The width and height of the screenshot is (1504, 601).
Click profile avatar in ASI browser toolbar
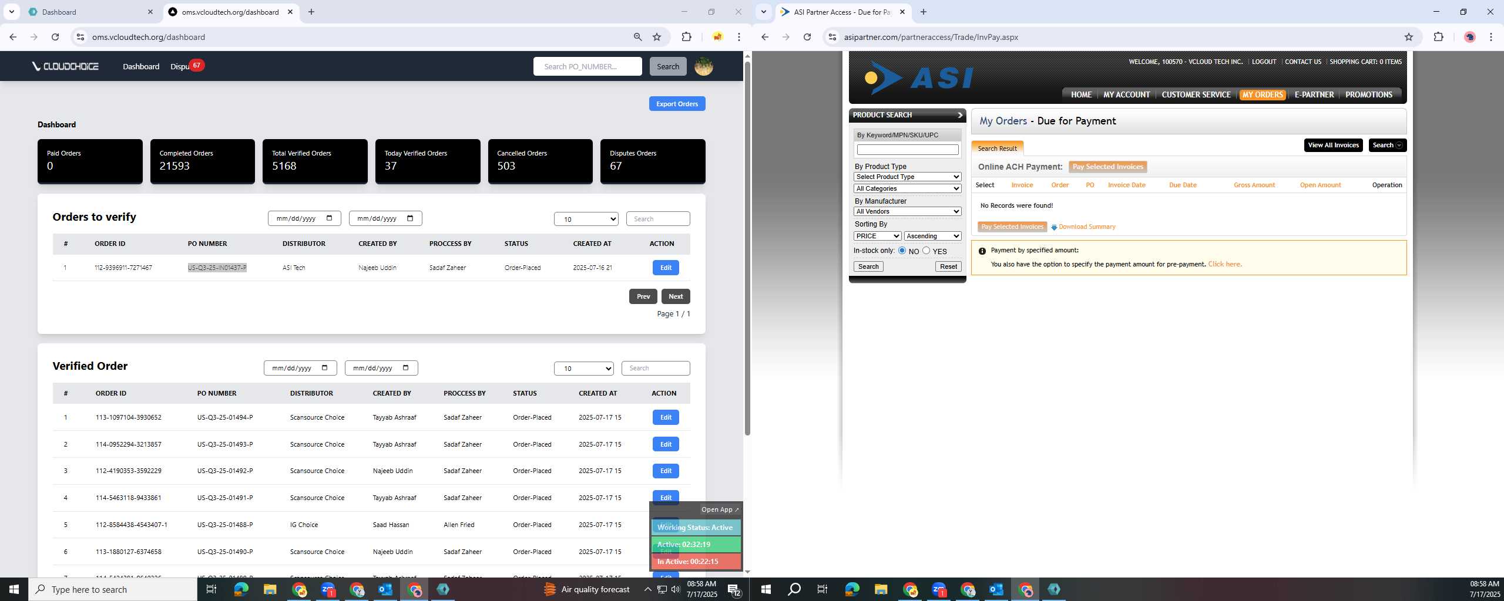[1470, 37]
